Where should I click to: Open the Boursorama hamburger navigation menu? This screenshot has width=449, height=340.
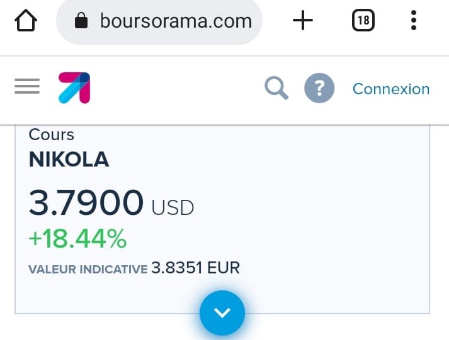(27, 87)
